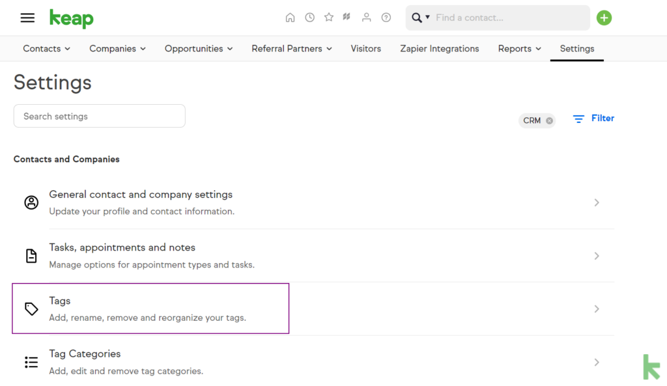
Task: Expand chevron for General contact settings
Action: click(597, 202)
